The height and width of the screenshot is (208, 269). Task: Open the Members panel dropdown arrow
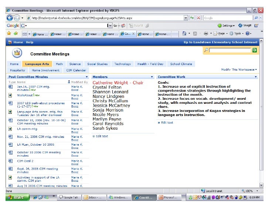click(152, 77)
